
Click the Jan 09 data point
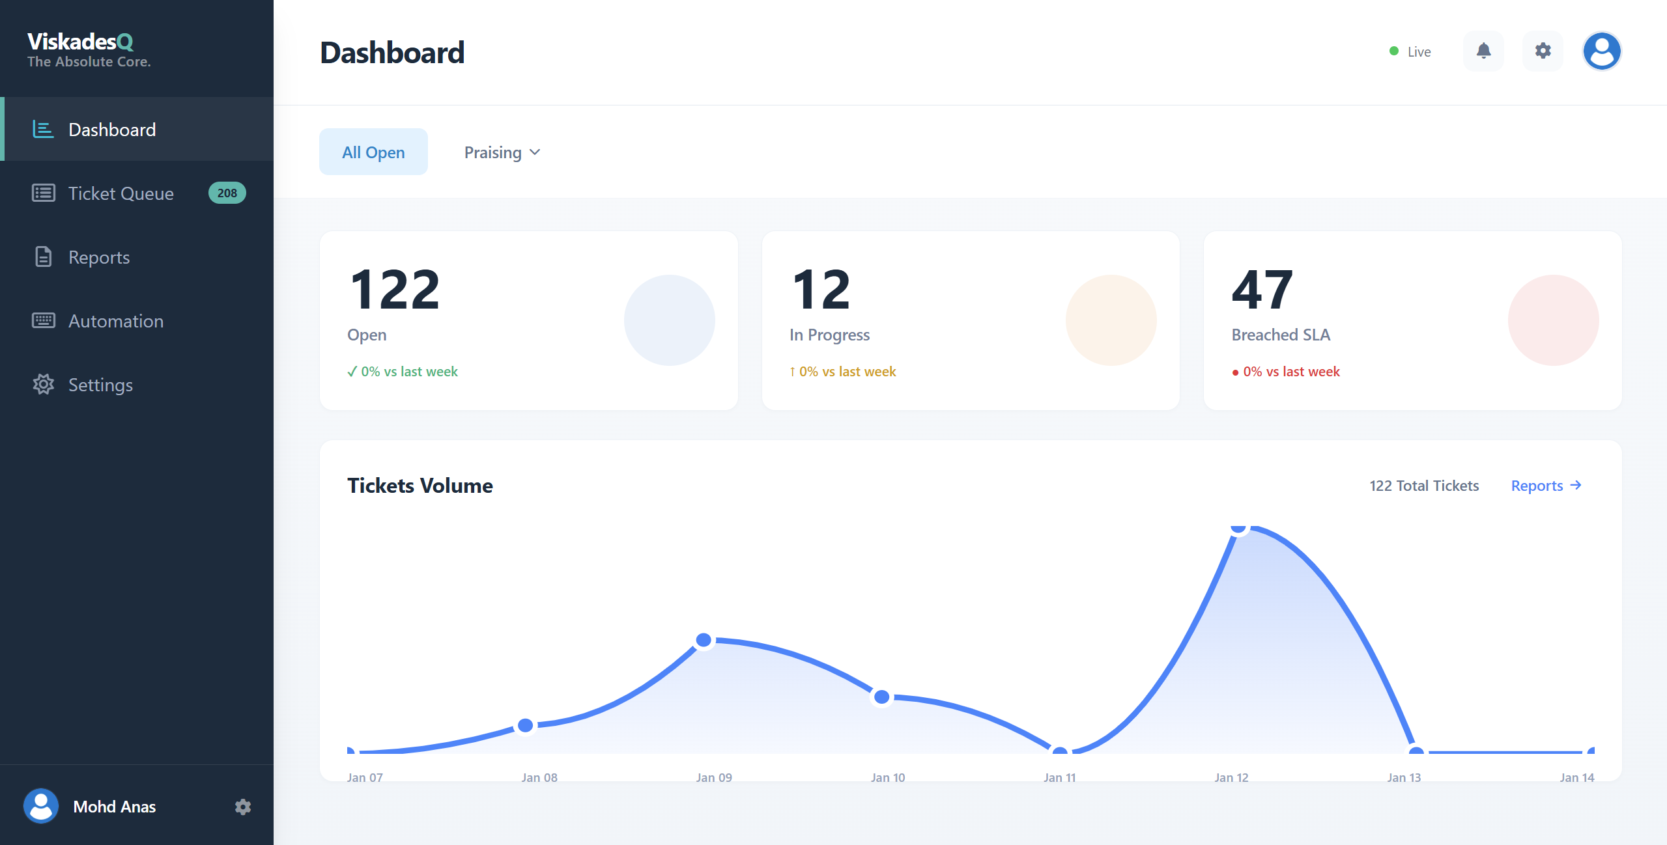(x=704, y=640)
